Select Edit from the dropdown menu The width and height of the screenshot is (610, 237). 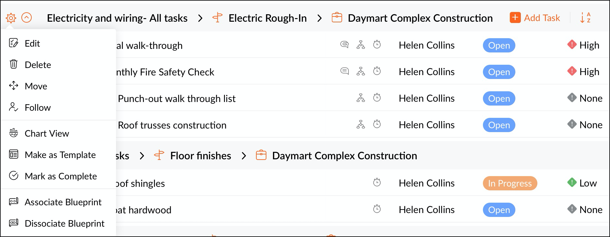(32, 43)
